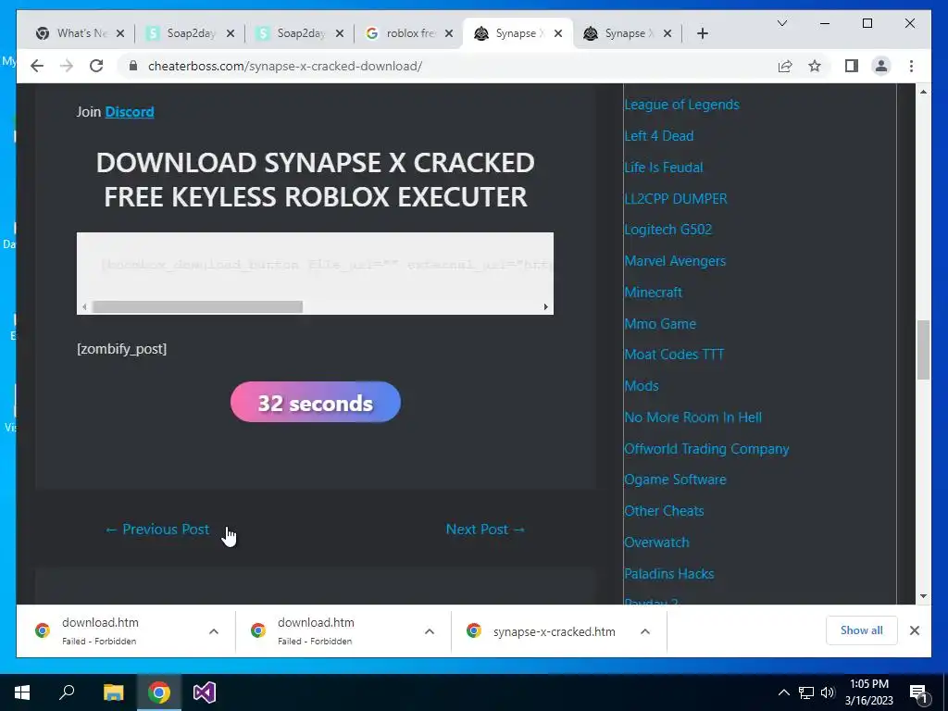The height and width of the screenshot is (711, 948).
Task: Click the browser forward arrow
Action: [x=67, y=66]
